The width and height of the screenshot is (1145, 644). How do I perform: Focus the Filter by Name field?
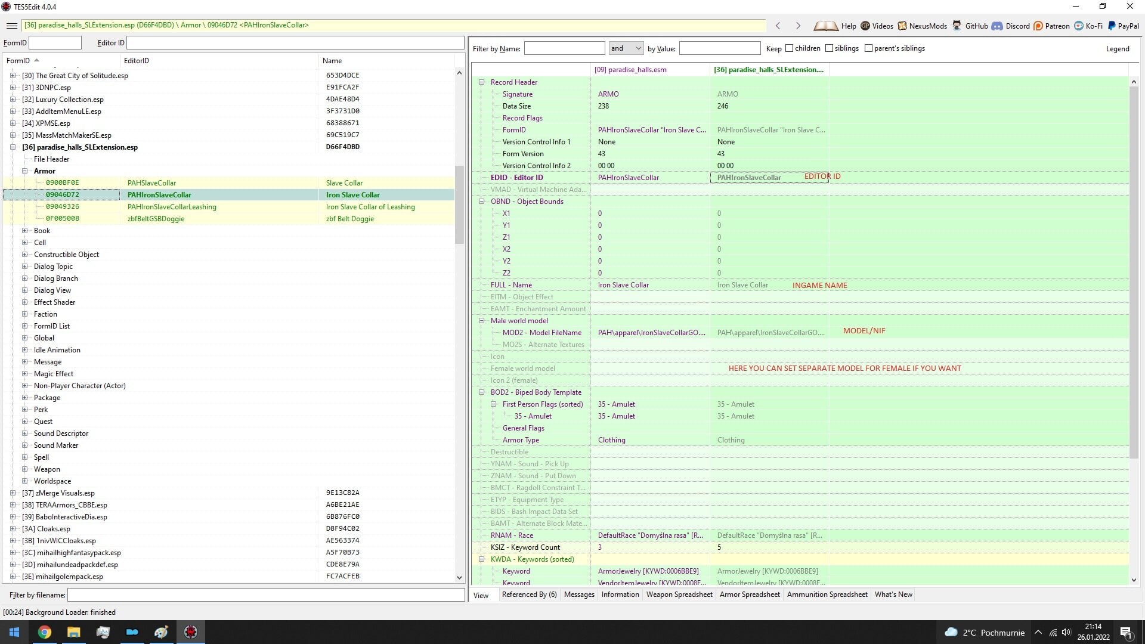(564, 48)
